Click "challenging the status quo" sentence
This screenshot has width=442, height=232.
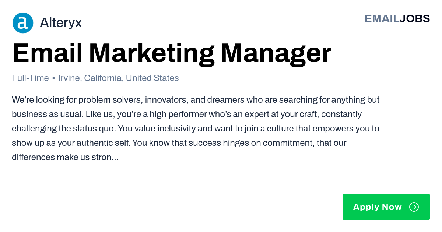pyautogui.click(x=64, y=129)
